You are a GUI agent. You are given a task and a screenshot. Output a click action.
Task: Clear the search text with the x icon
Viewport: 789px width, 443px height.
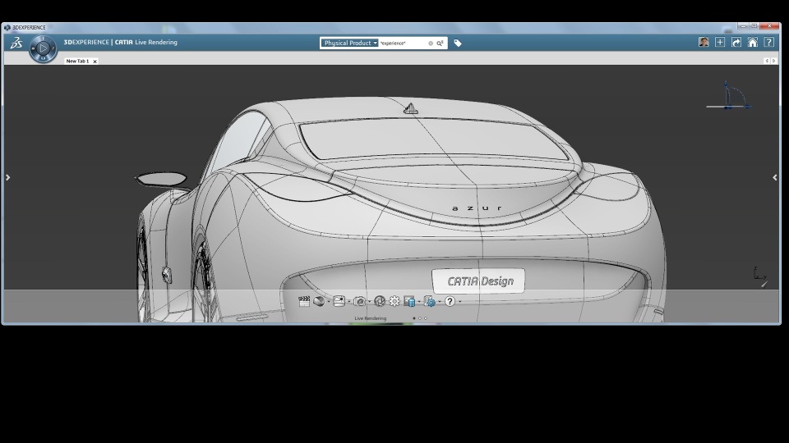tap(431, 43)
